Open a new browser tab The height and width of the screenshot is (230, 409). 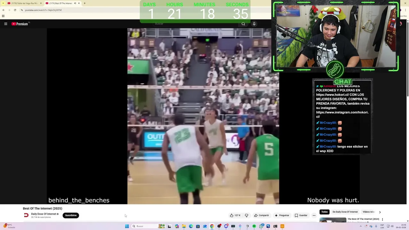[85, 3]
